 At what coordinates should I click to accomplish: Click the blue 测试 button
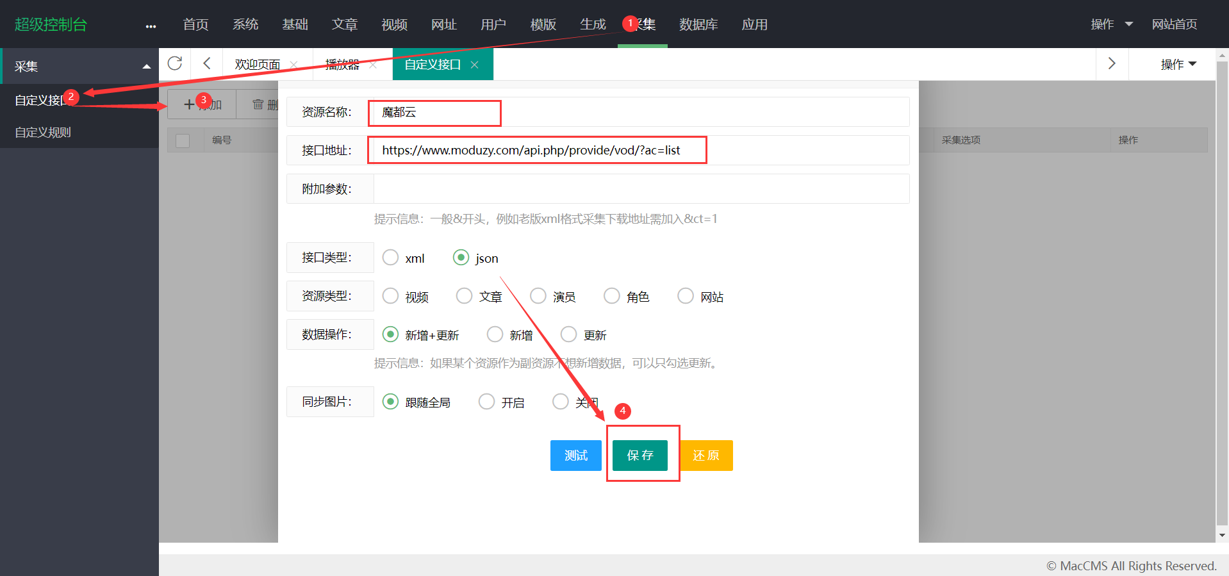coord(575,456)
